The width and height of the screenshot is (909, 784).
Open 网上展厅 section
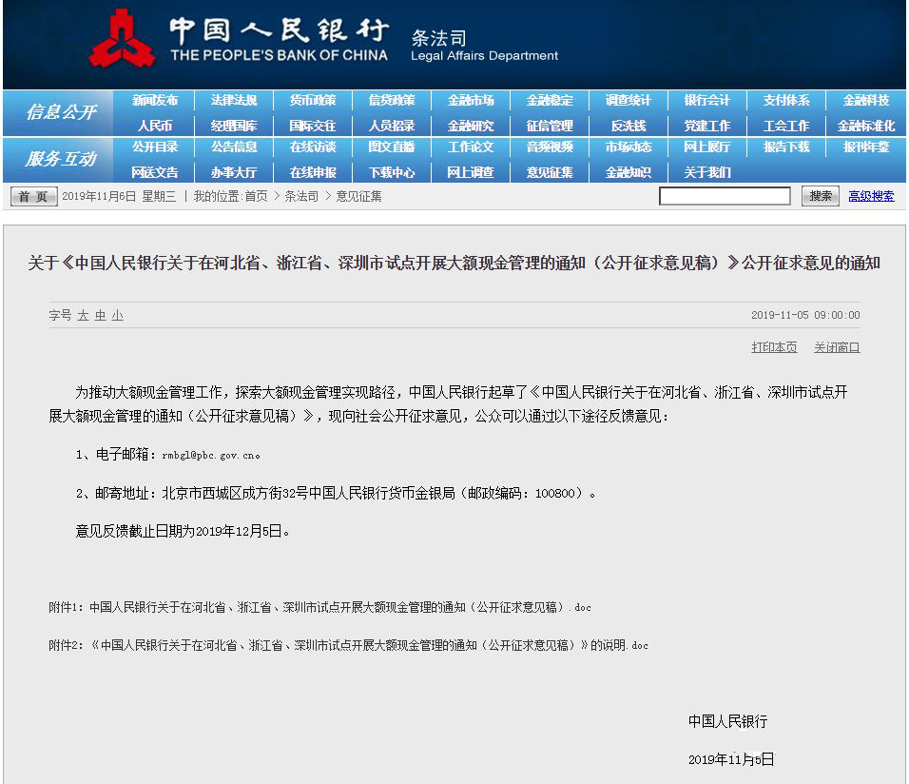click(706, 147)
